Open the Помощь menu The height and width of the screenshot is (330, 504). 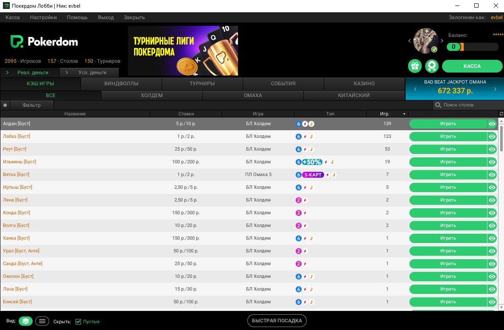pyautogui.click(x=77, y=17)
